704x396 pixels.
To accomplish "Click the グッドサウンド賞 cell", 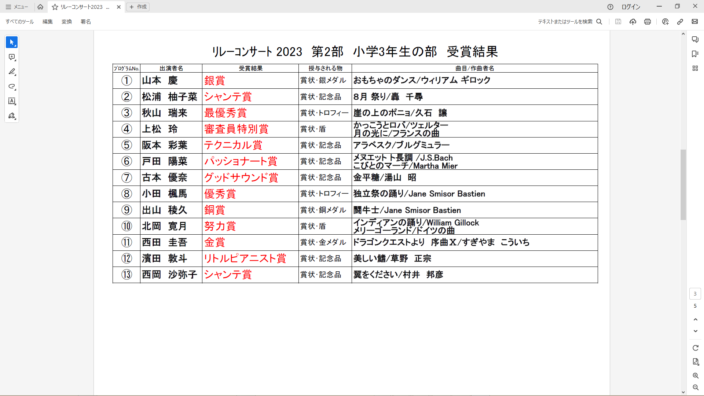I will (250, 177).
